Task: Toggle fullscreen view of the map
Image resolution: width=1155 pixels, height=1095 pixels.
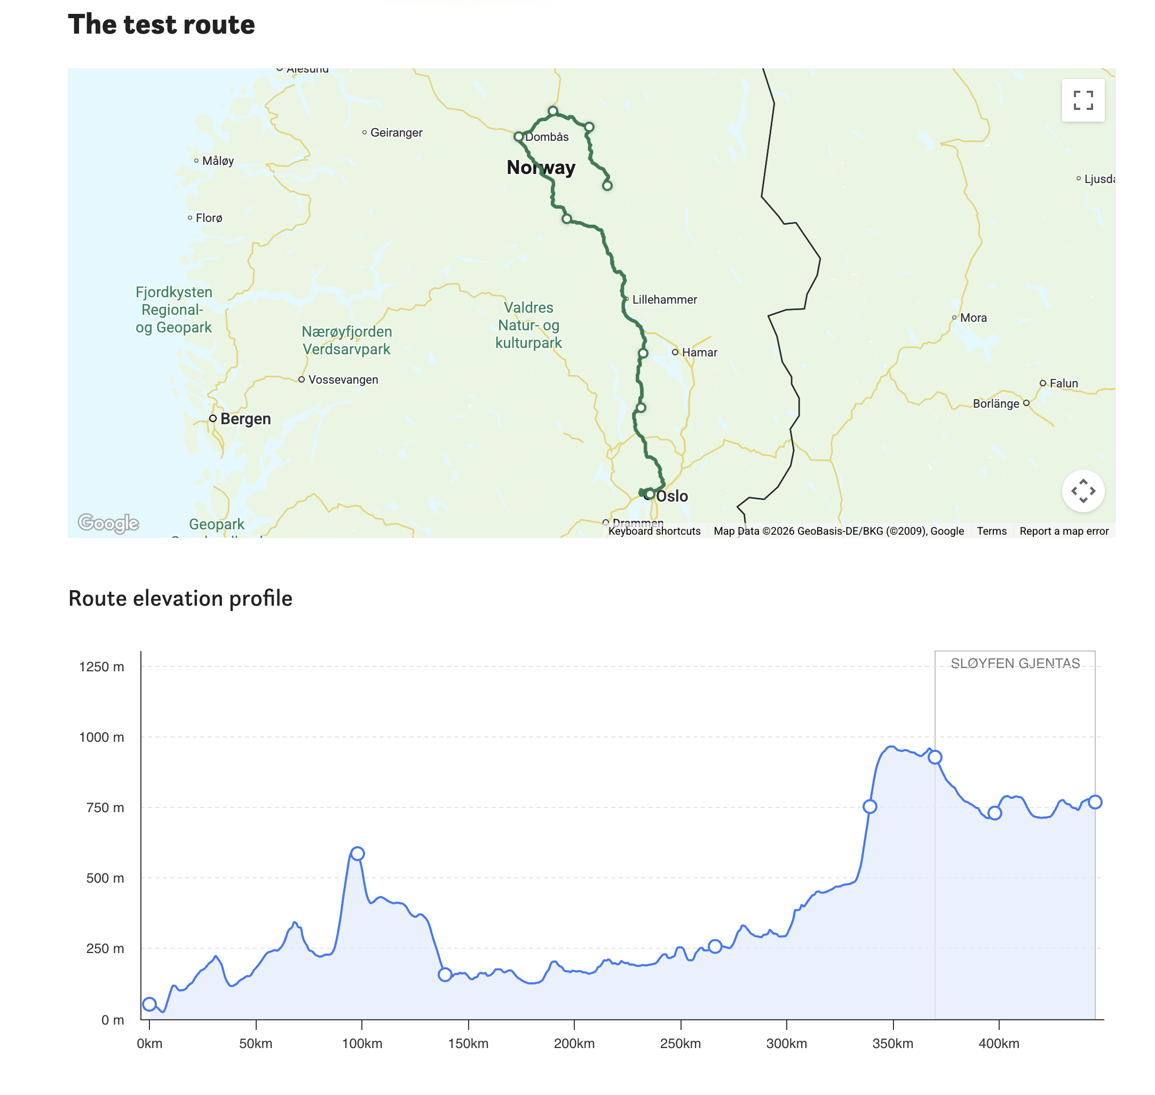Action: pos(1082,100)
